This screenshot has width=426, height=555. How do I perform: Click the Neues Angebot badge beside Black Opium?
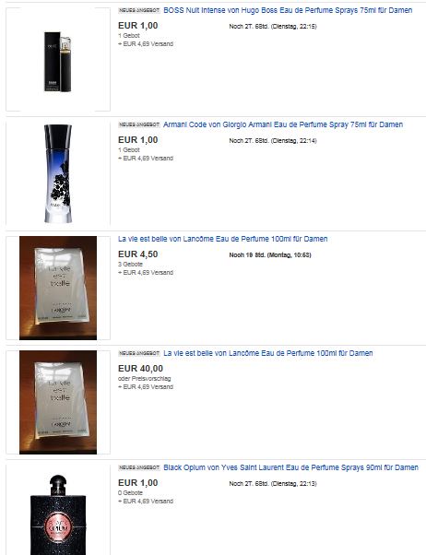139,468
